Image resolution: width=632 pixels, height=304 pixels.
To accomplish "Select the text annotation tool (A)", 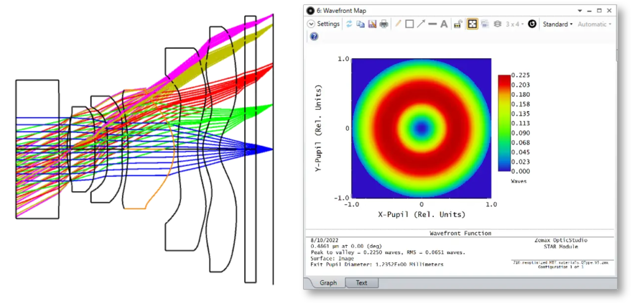I will 444,24.
